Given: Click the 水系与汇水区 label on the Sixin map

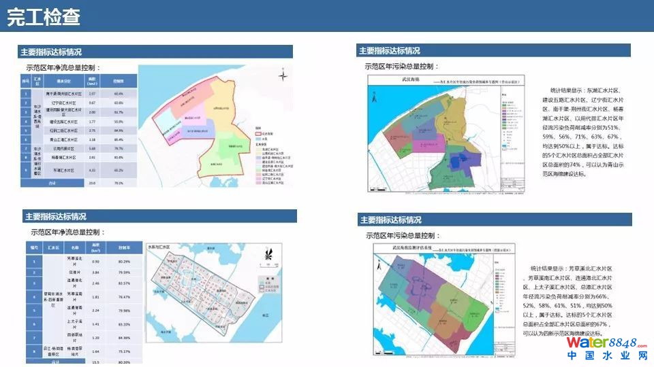Looking at the screenshot, I should tap(158, 248).
